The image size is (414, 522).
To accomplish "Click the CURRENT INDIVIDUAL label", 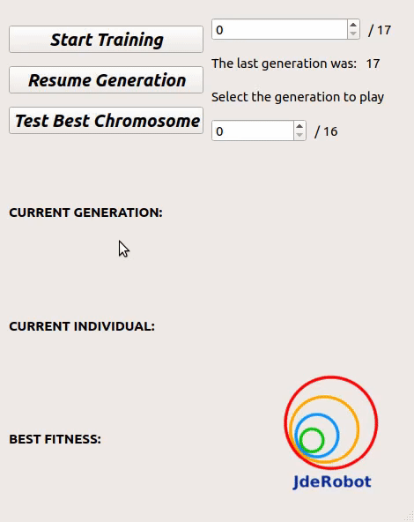I will [82, 326].
